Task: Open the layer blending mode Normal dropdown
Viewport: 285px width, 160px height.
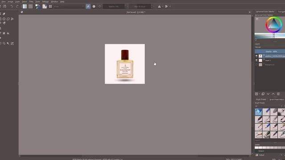Action: (270, 47)
